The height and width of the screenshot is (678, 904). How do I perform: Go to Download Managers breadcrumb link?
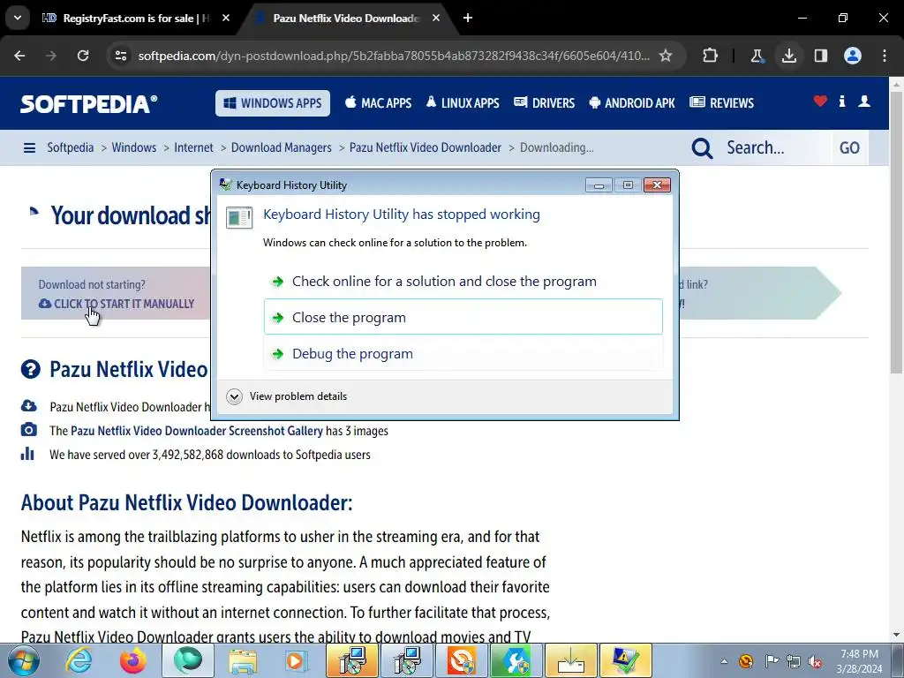[282, 147]
